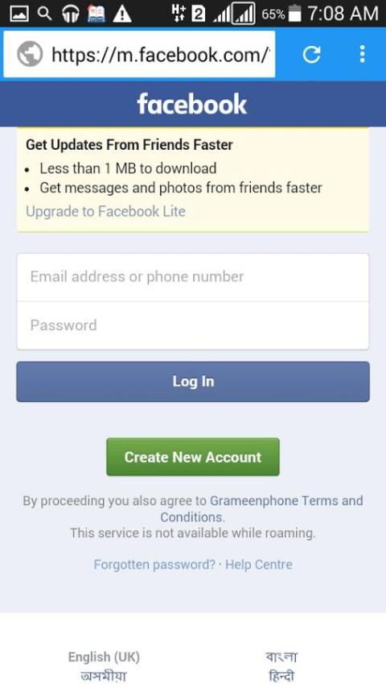Reload the page with the refresh icon
Viewport: 386px width, 688px height.
pyautogui.click(x=311, y=55)
